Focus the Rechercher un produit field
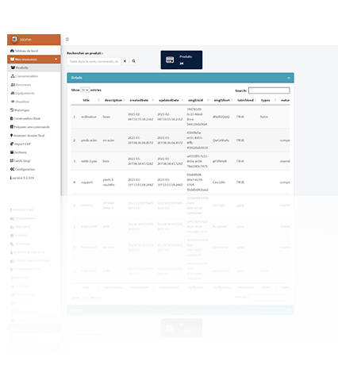The width and height of the screenshot is (338, 384). click(94, 61)
